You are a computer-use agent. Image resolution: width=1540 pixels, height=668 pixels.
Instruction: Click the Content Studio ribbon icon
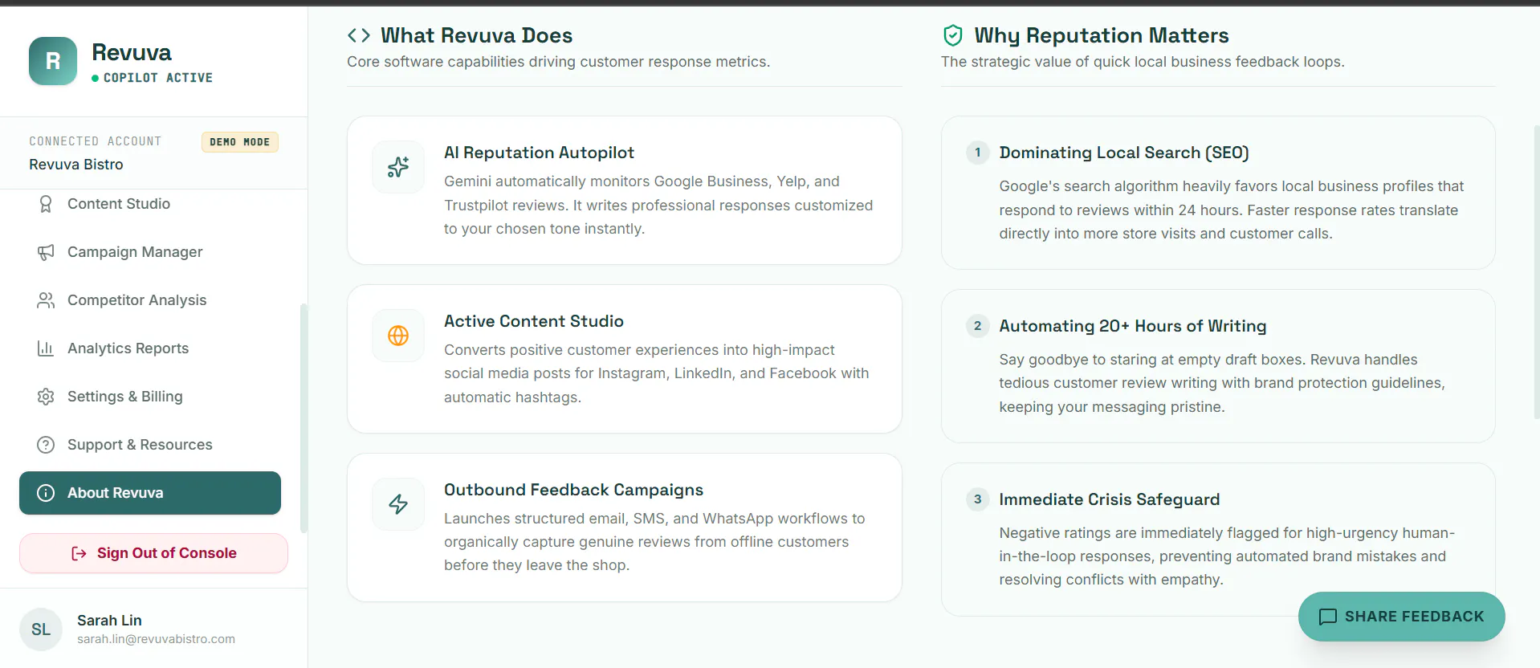click(x=46, y=204)
